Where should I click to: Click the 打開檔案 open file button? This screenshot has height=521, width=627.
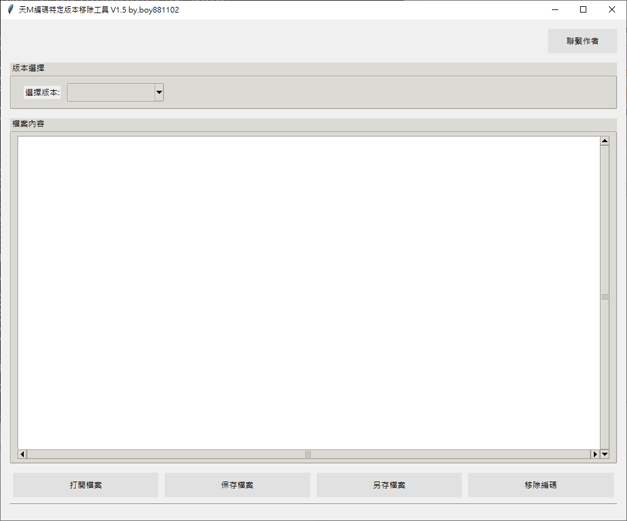(x=86, y=485)
